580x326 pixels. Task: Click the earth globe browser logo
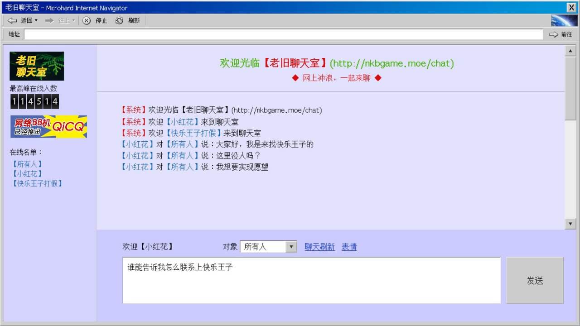564,20
